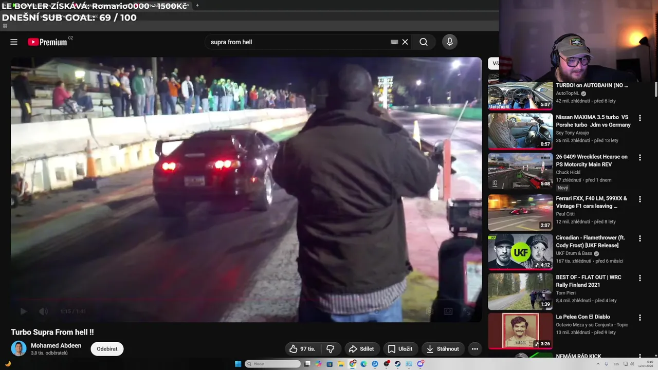Open Discord from taskbar
Viewport: 658px width, 370px height.
(420, 364)
